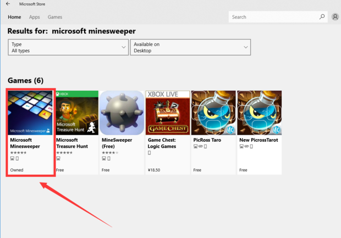
Task: Open the Microsoft Minesweeper thumbnail
Action: 30,113
